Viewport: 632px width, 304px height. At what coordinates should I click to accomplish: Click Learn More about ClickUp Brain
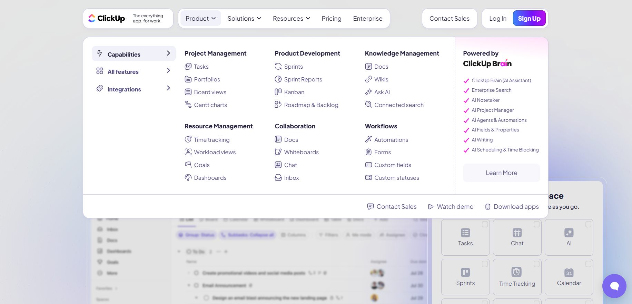click(x=501, y=173)
